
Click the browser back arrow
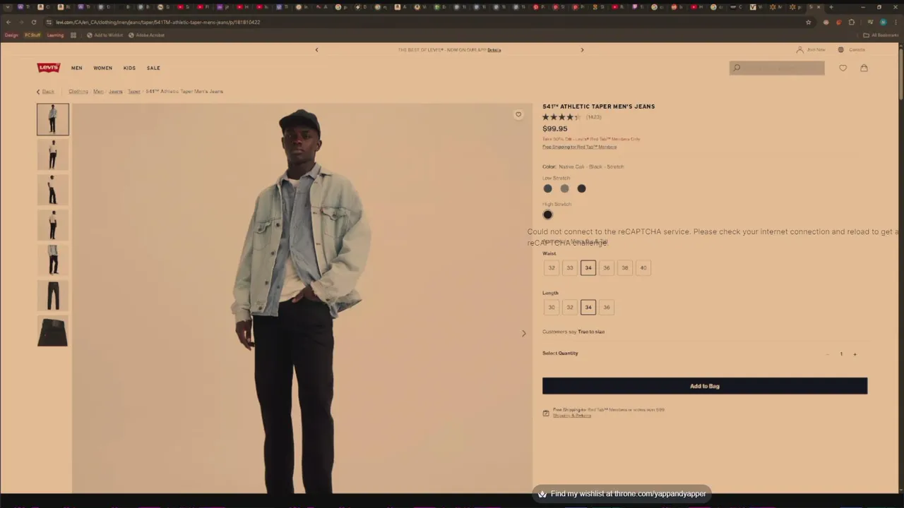click(8, 22)
